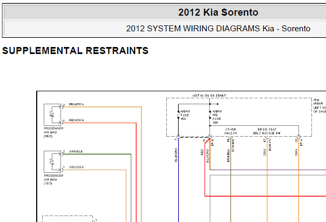Image resolution: width=326 pixels, height=222 pixels.
Task: Click the 'PASSENGER AIR BAG (1ST)' label
Action: coord(53,179)
